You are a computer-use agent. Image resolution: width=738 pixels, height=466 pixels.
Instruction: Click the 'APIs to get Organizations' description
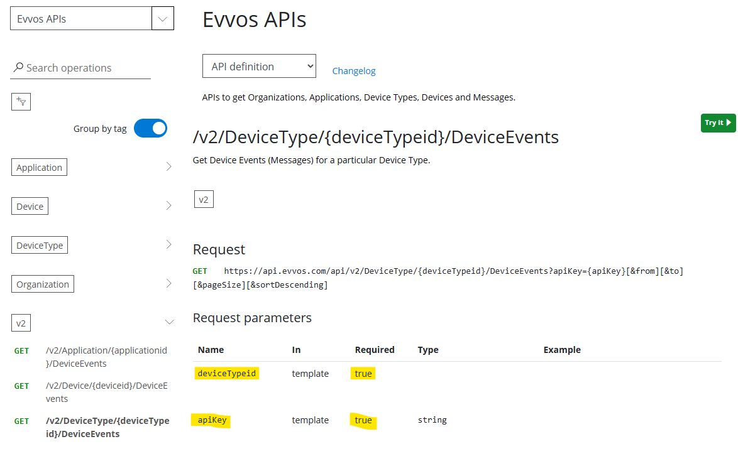pyautogui.click(x=359, y=97)
